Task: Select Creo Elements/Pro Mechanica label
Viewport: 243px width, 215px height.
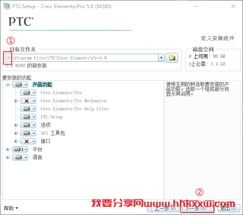Action: pyautogui.click(x=74, y=101)
